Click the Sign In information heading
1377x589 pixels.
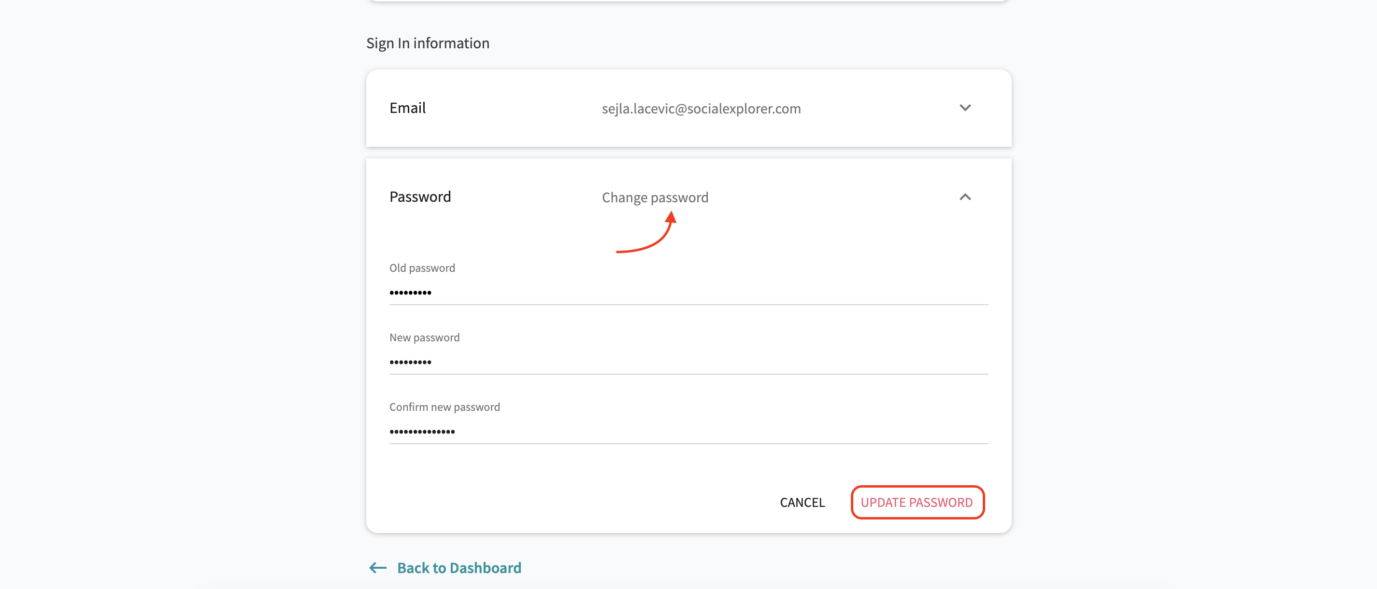pyautogui.click(x=427, y=43)
